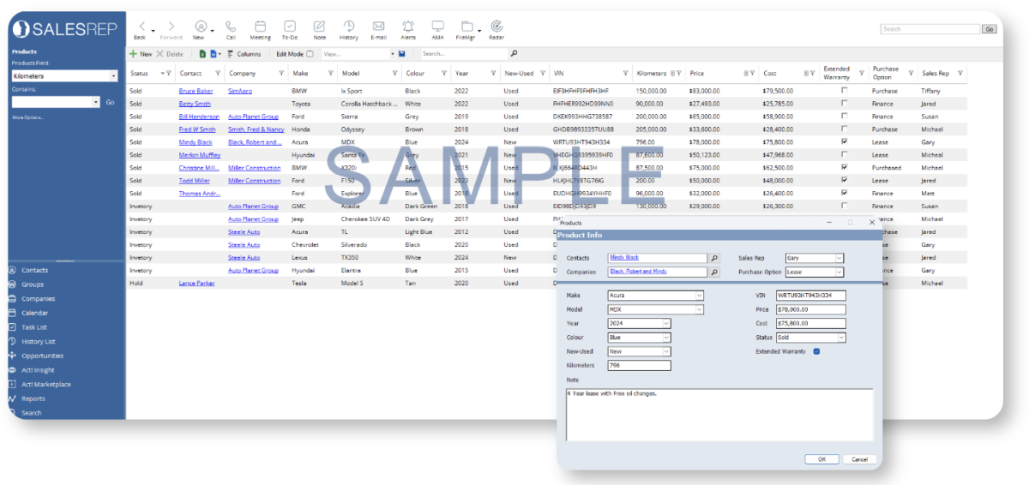The image size is (1029, 485).
Task: Toggle Extended Warranty for $33,600.00 row
Action: (x=845, y=129)
